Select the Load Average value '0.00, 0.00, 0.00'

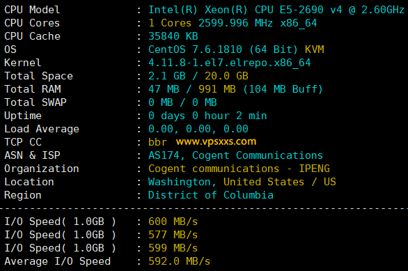point(198,129)
